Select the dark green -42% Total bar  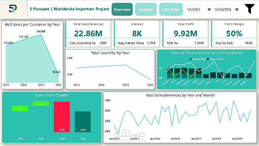point(83,122)
